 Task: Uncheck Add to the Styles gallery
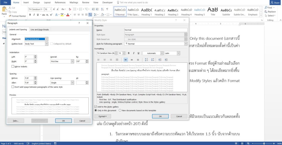coord(96,107)
